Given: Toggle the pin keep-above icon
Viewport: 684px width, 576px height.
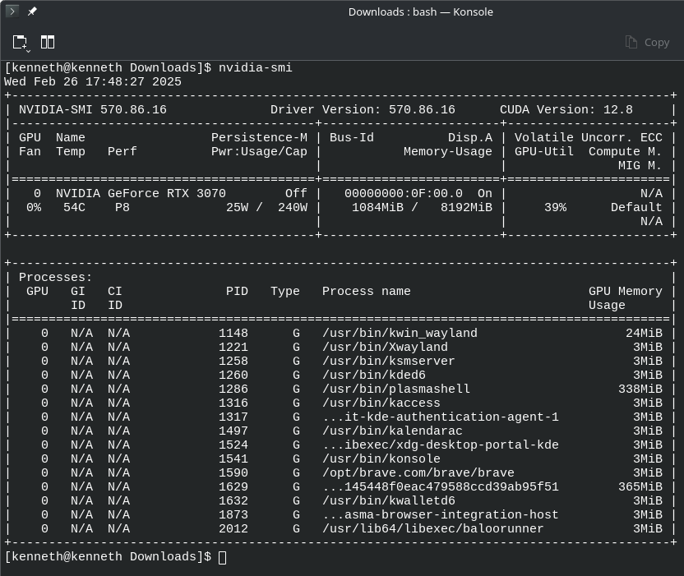Looking at the screenshot, I should 31,12.
